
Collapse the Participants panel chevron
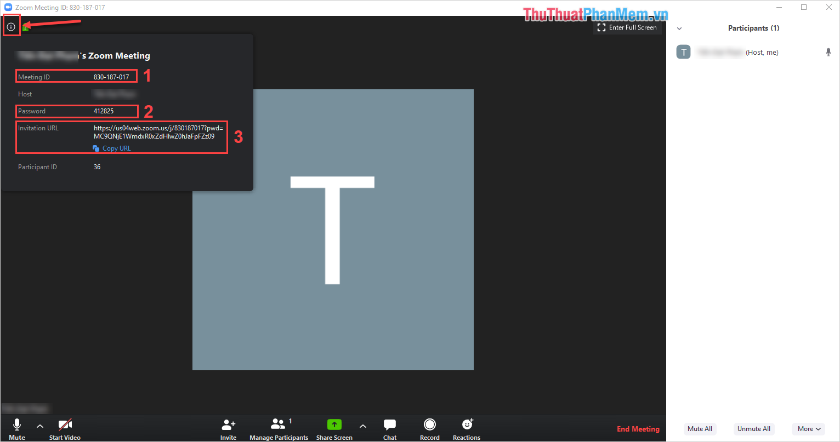pos(679,28)
